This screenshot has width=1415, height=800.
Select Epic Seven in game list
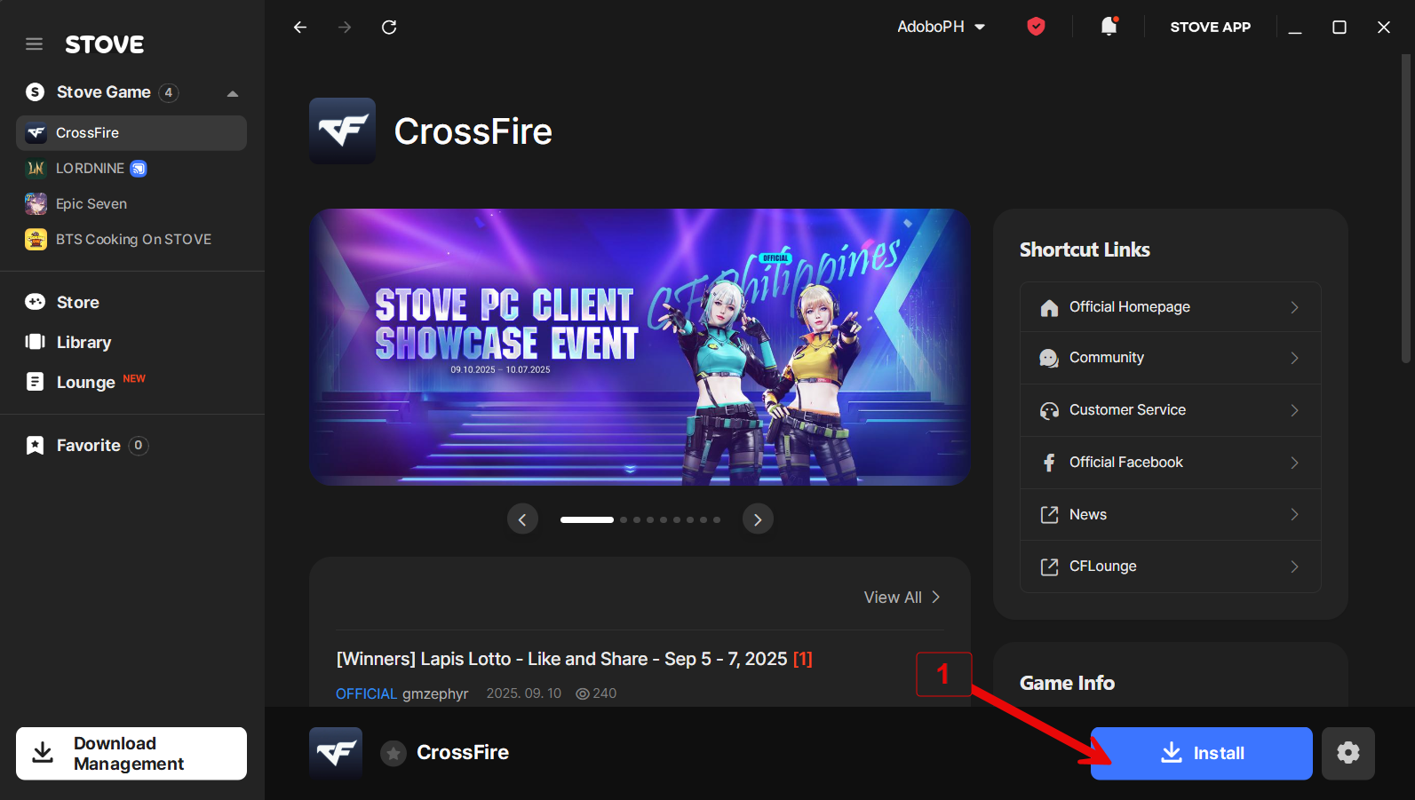pos(91,204)
